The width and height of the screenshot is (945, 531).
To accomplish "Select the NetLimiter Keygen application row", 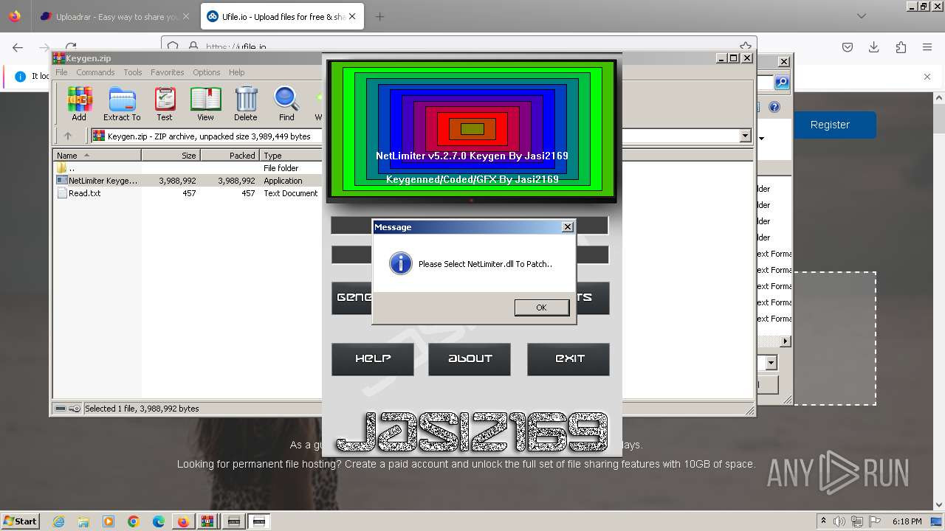I will 188,180.
